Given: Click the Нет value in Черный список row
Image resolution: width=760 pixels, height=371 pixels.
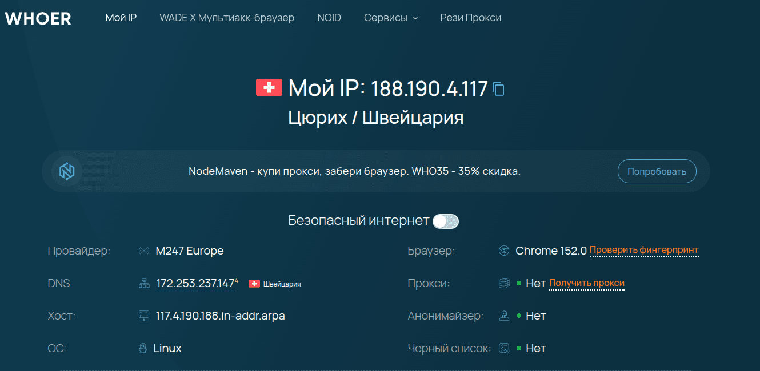Looking at the screenshot, I should point(535,348).
